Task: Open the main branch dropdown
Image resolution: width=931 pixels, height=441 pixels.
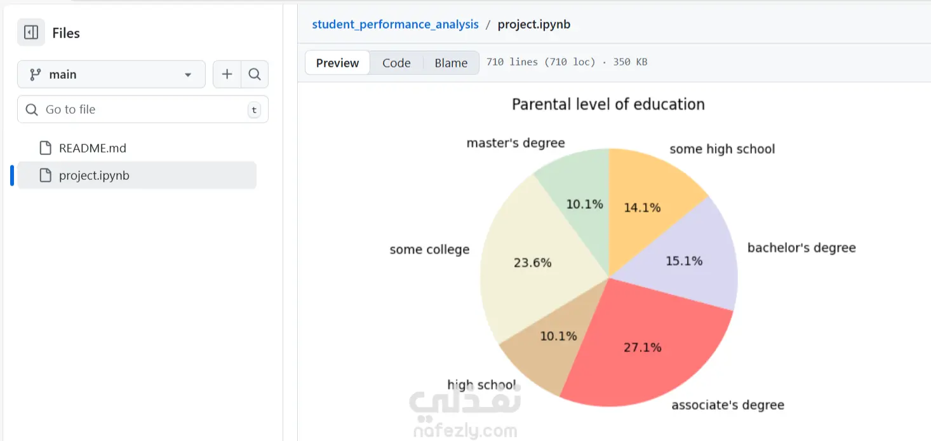Action: coord(111,74)
